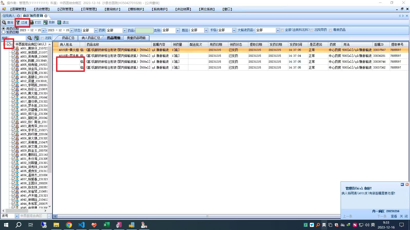
Task: Click the horizontal scrollbar below the drug table
Action: [197, 216]
